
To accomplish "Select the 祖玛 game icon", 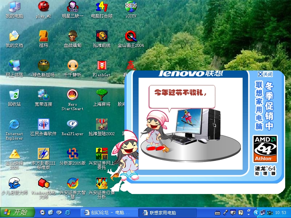I will pyautogui.click(x=43, y=39).
